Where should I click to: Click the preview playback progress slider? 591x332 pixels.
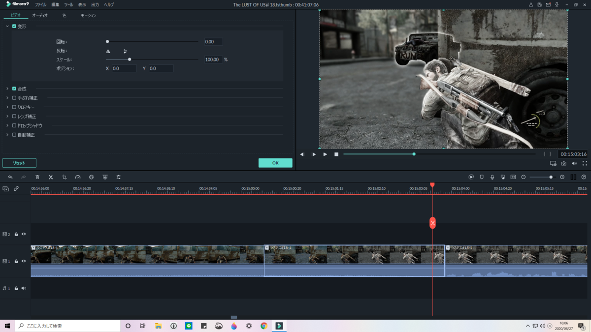click(x=439, y=154)
